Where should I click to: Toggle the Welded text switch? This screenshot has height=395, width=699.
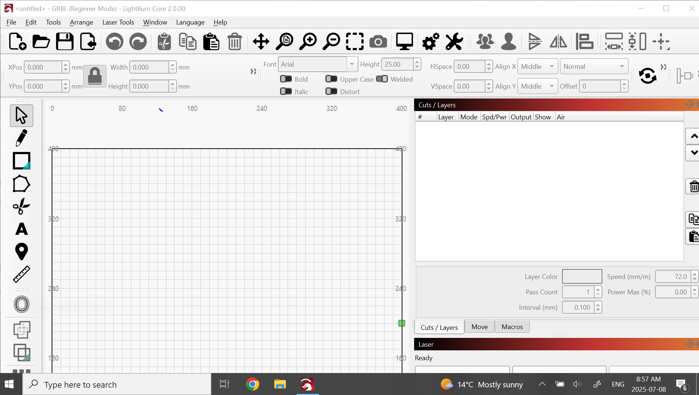[x=382, y=79]
